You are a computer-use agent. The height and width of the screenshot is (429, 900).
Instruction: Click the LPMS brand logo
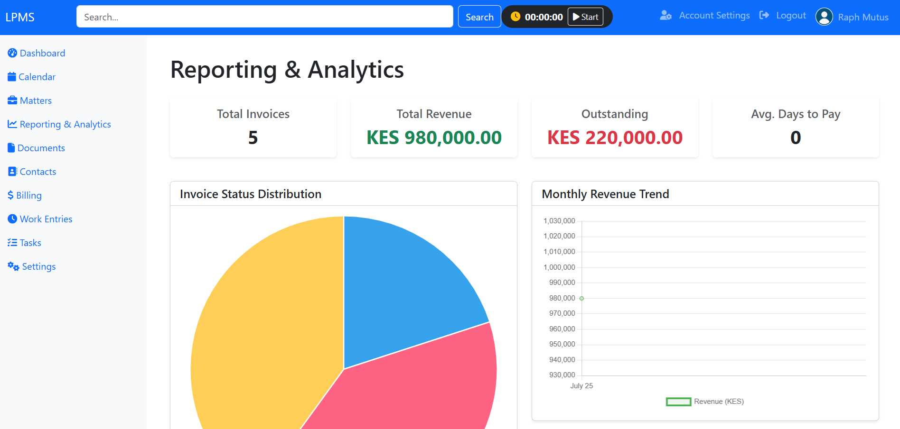pos(20,17)
